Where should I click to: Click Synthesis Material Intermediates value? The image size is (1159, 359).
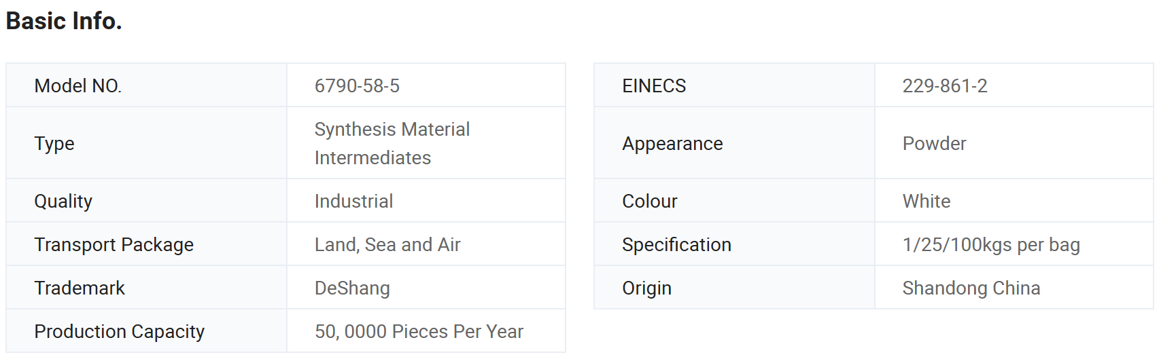392,143
